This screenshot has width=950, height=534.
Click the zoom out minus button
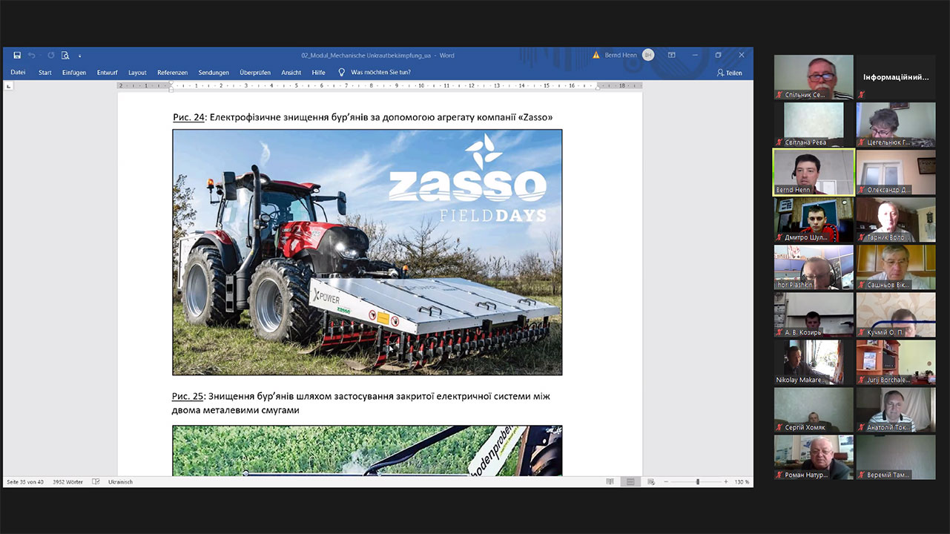(x=667, y=482)
